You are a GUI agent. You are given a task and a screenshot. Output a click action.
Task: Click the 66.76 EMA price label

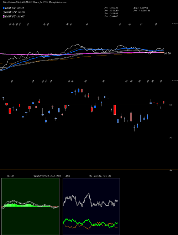point(167,53)
